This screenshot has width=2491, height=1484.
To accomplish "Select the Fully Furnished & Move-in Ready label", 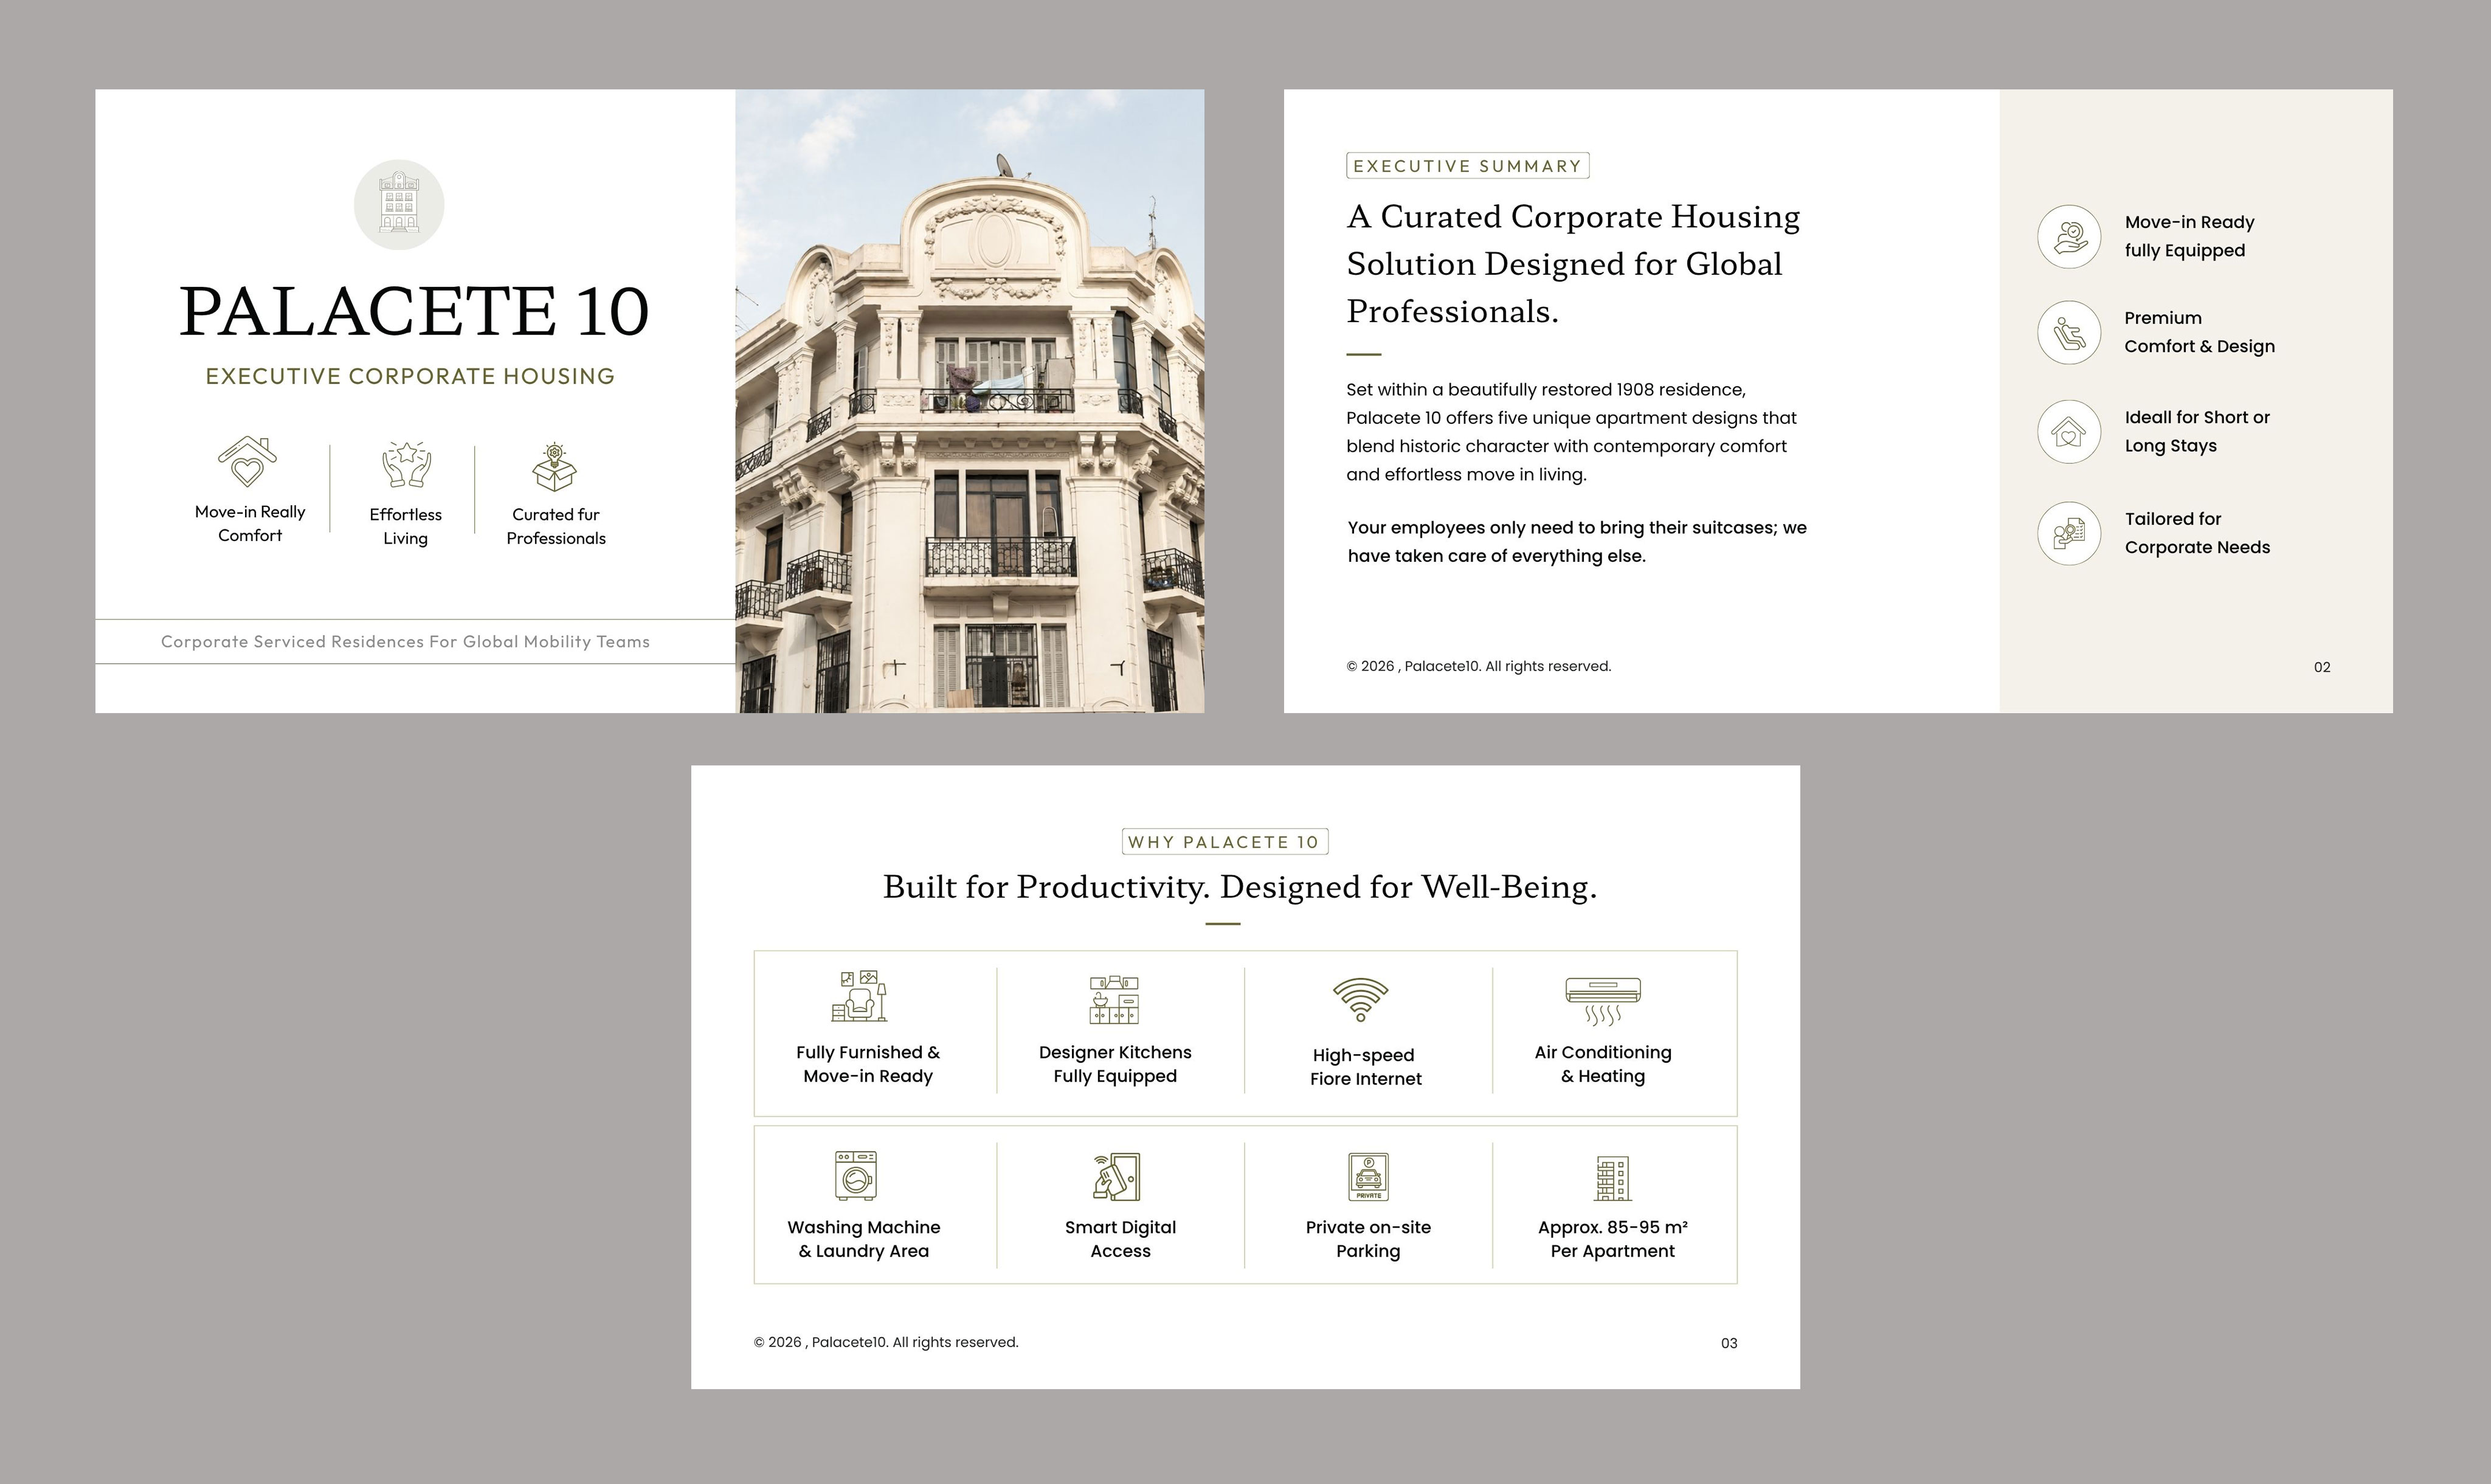I will pos(868,1064).
